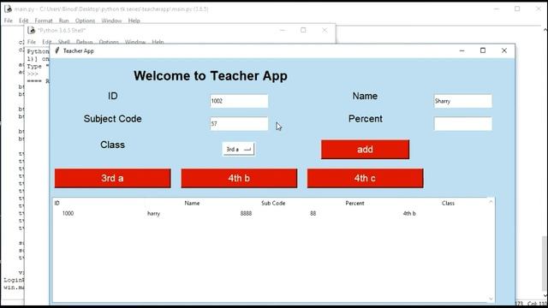Select the Sub Code column header
Image resolution: width=548 pixels, height=308 pixels.
(273, 203)
